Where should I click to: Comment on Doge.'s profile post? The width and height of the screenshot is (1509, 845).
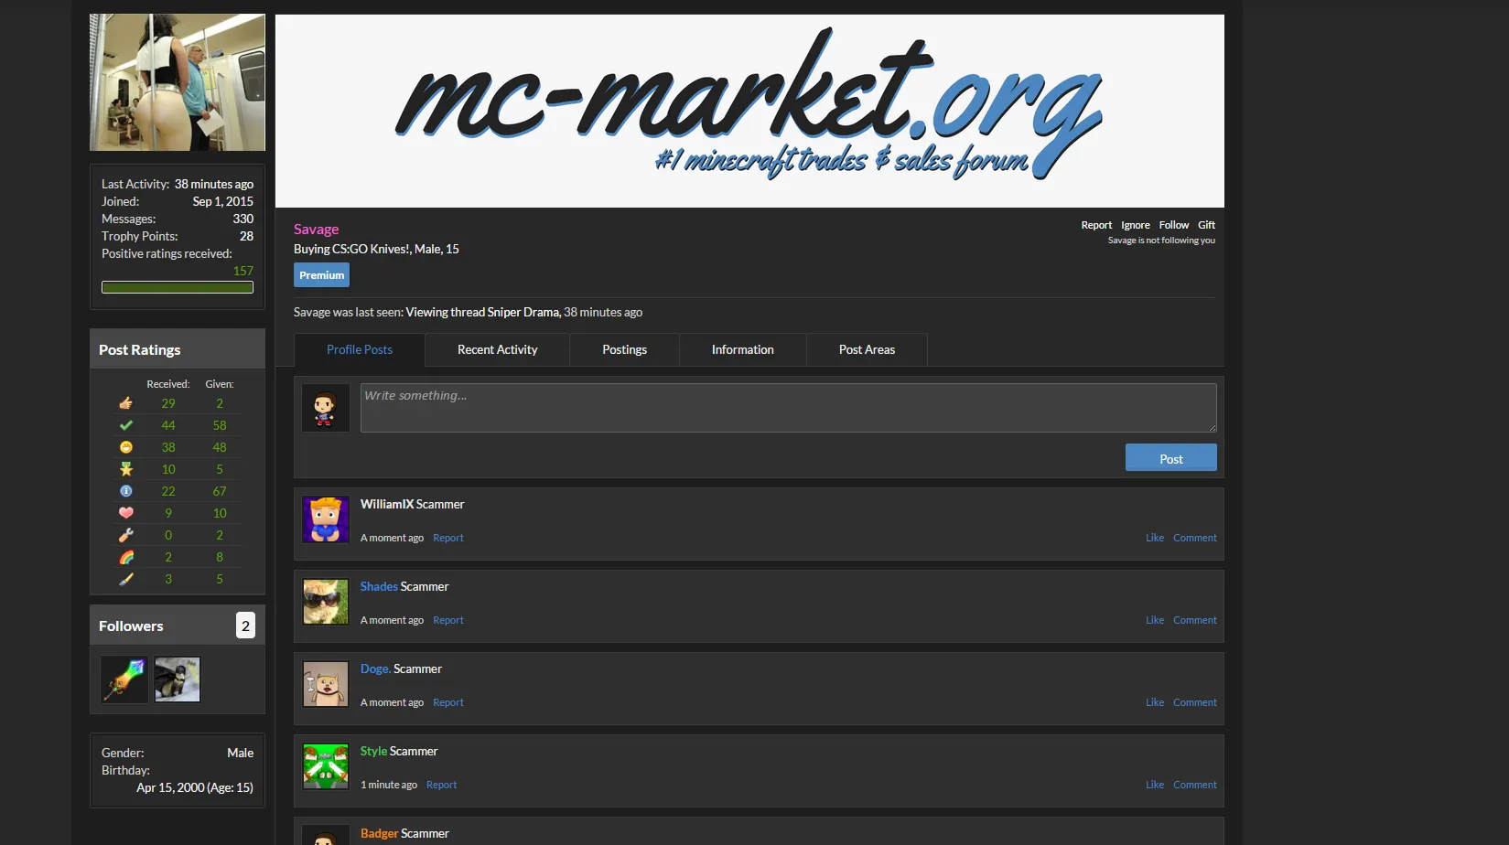point(1195,703)
